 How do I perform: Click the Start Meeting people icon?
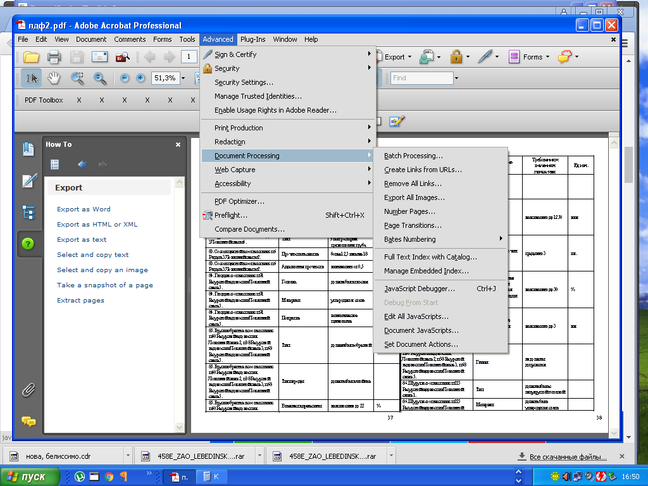coord(427,57)
